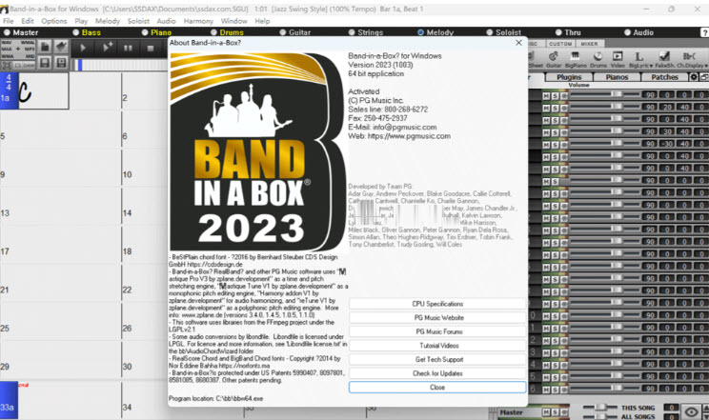Click the Check for Updates button
The image size is (709, 420).
point(436,373)
